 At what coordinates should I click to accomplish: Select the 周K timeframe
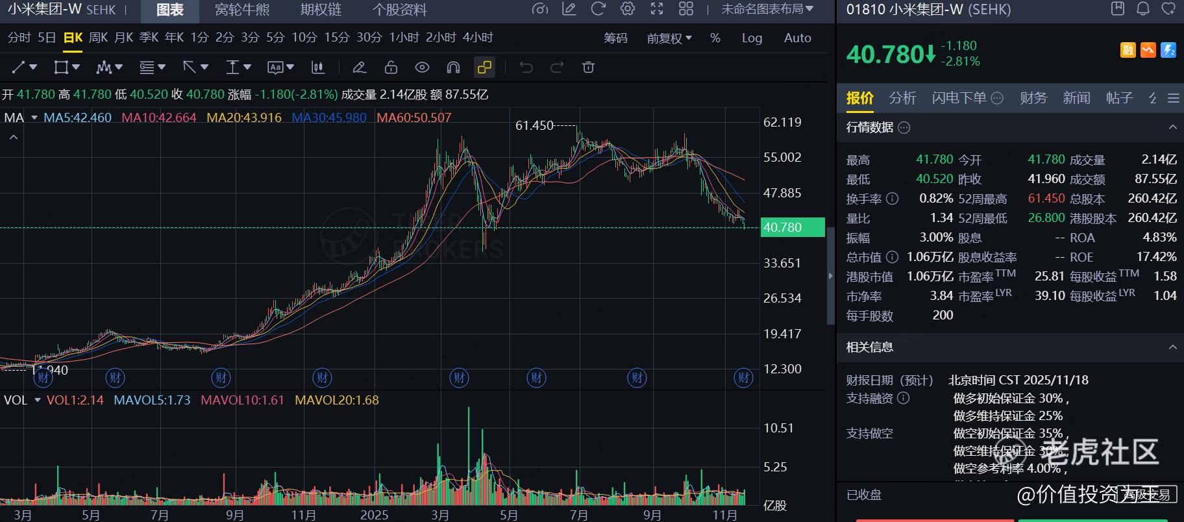[98, 38]
